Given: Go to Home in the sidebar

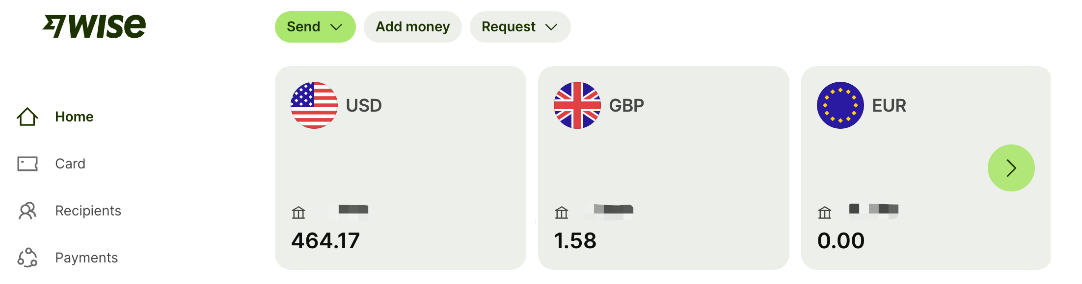Looking at the screenshot, I should (74, 117).
